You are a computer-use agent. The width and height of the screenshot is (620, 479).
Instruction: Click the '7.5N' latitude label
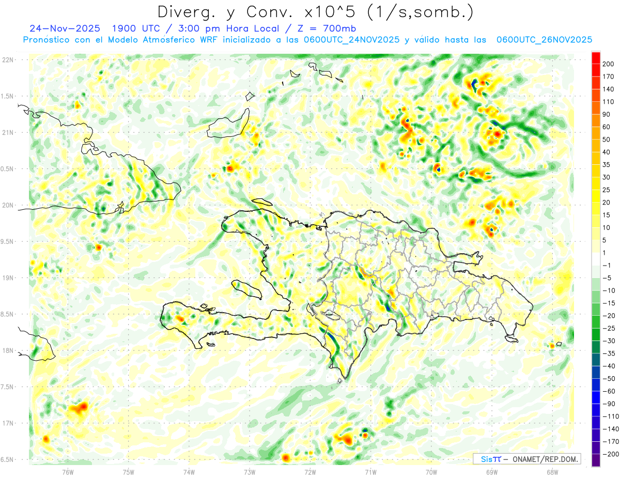coord(8,387)
